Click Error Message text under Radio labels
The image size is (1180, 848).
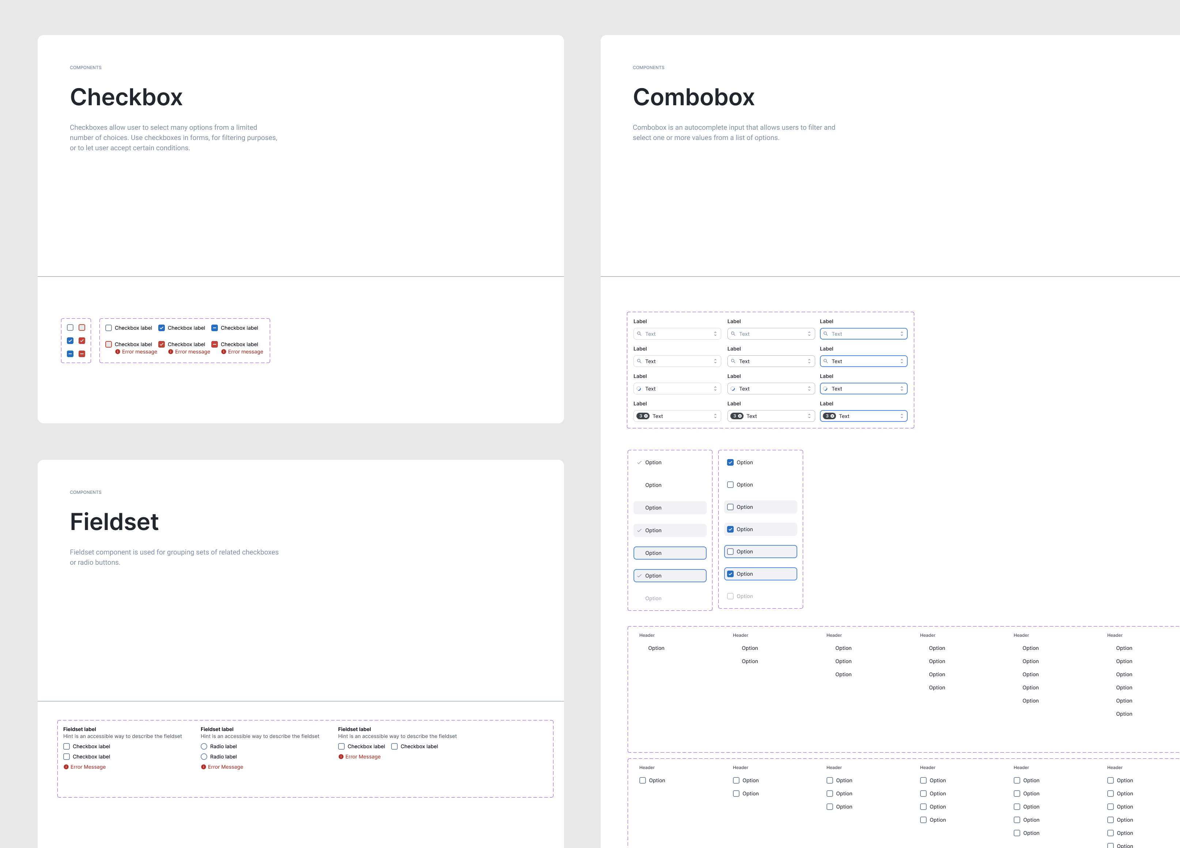tap(225, 767)
